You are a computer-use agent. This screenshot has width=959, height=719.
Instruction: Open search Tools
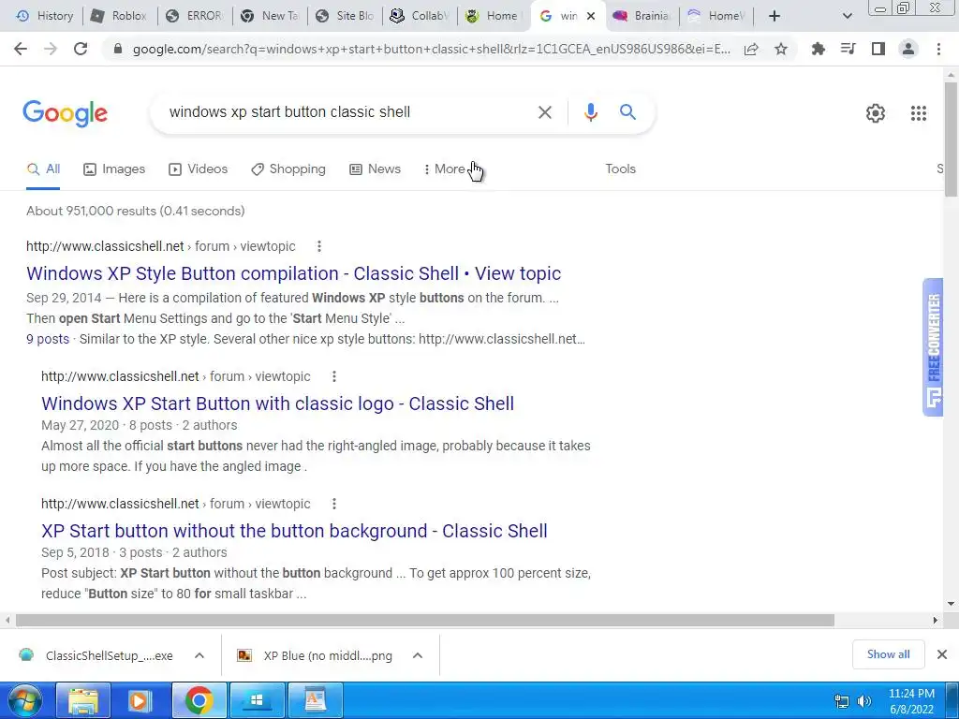[620, 169]
